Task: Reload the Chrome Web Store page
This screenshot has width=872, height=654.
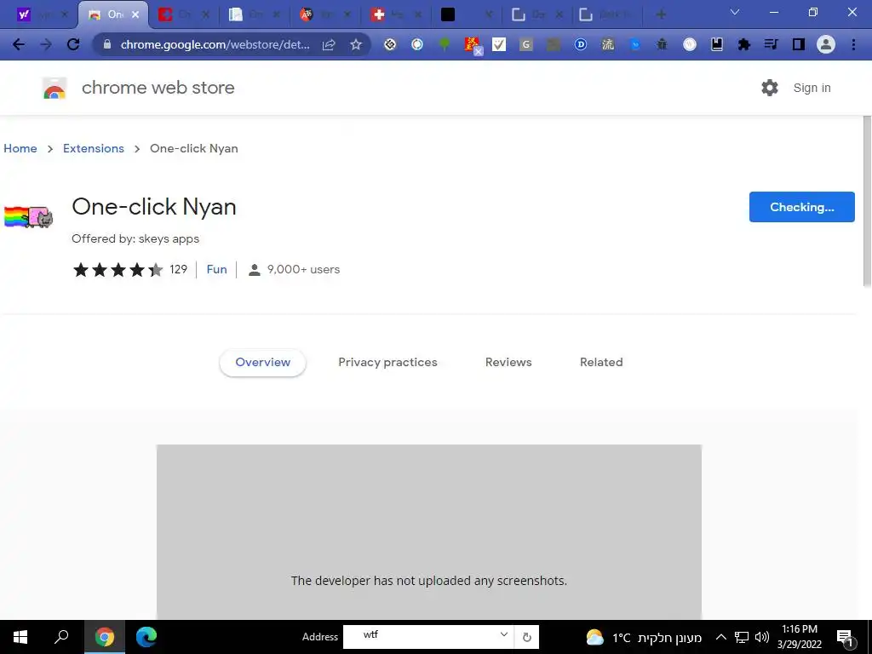Action: click(x=73, y=44)
